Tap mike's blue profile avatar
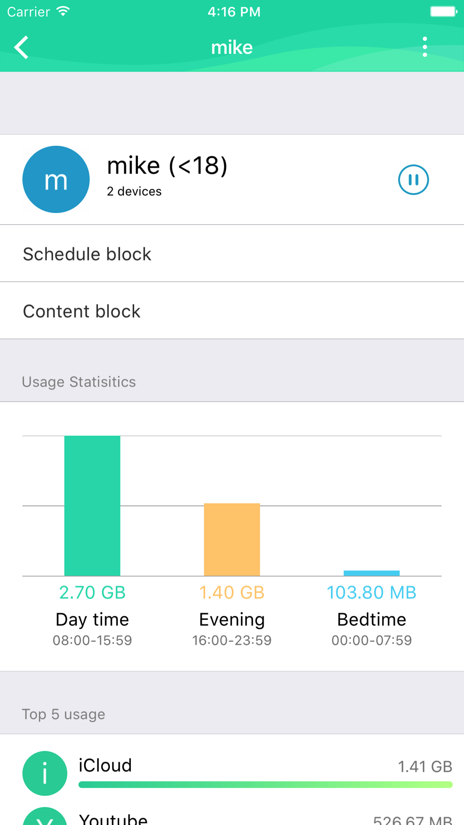The height and width of the screenshot is (825, 464). click(x=56, y=180)
